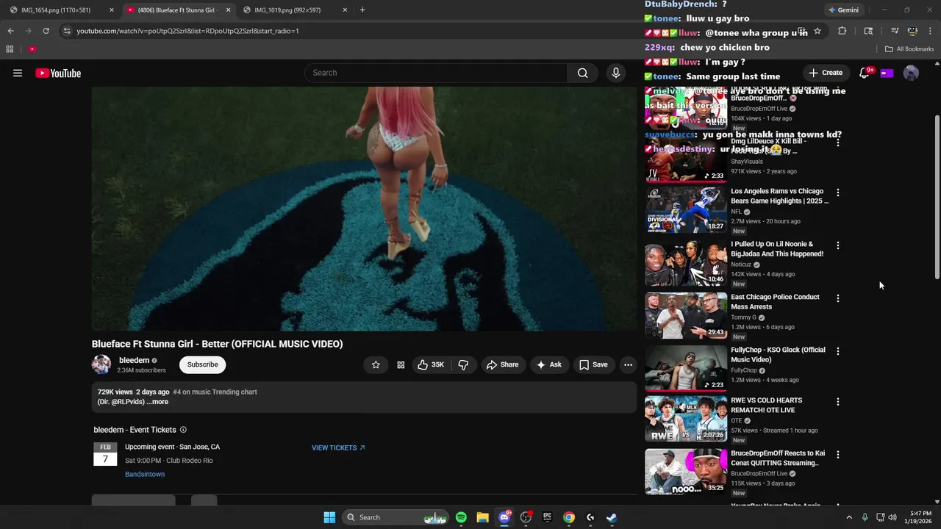Image resolution: width=941 pixels, height=529 pixels.
Task: Close the IMG_1654.png tab
Action: 112,10
